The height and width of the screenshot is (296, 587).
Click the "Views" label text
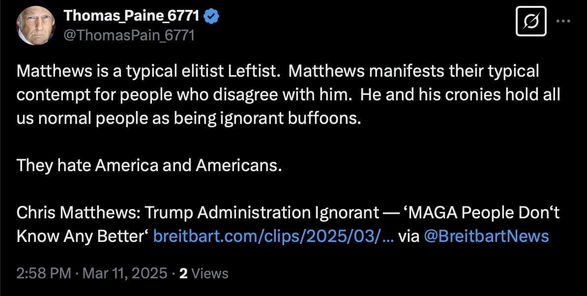[209, 273]
